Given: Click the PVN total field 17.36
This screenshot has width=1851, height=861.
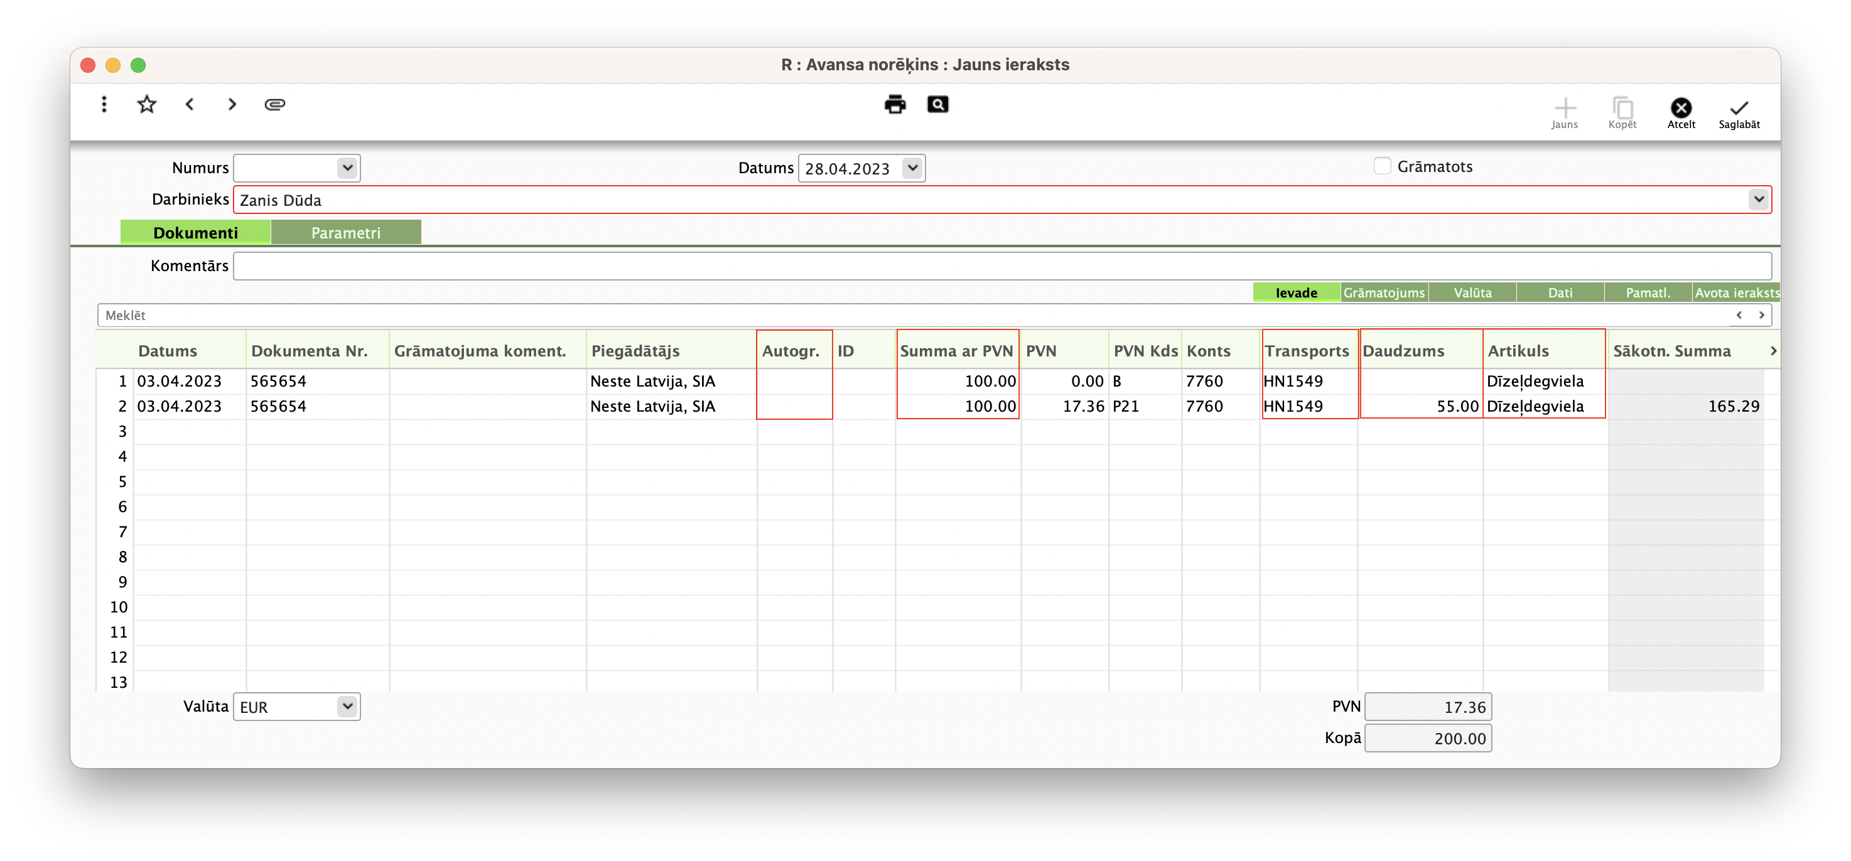Looking at the screenshot, I should click(1428, 707).
